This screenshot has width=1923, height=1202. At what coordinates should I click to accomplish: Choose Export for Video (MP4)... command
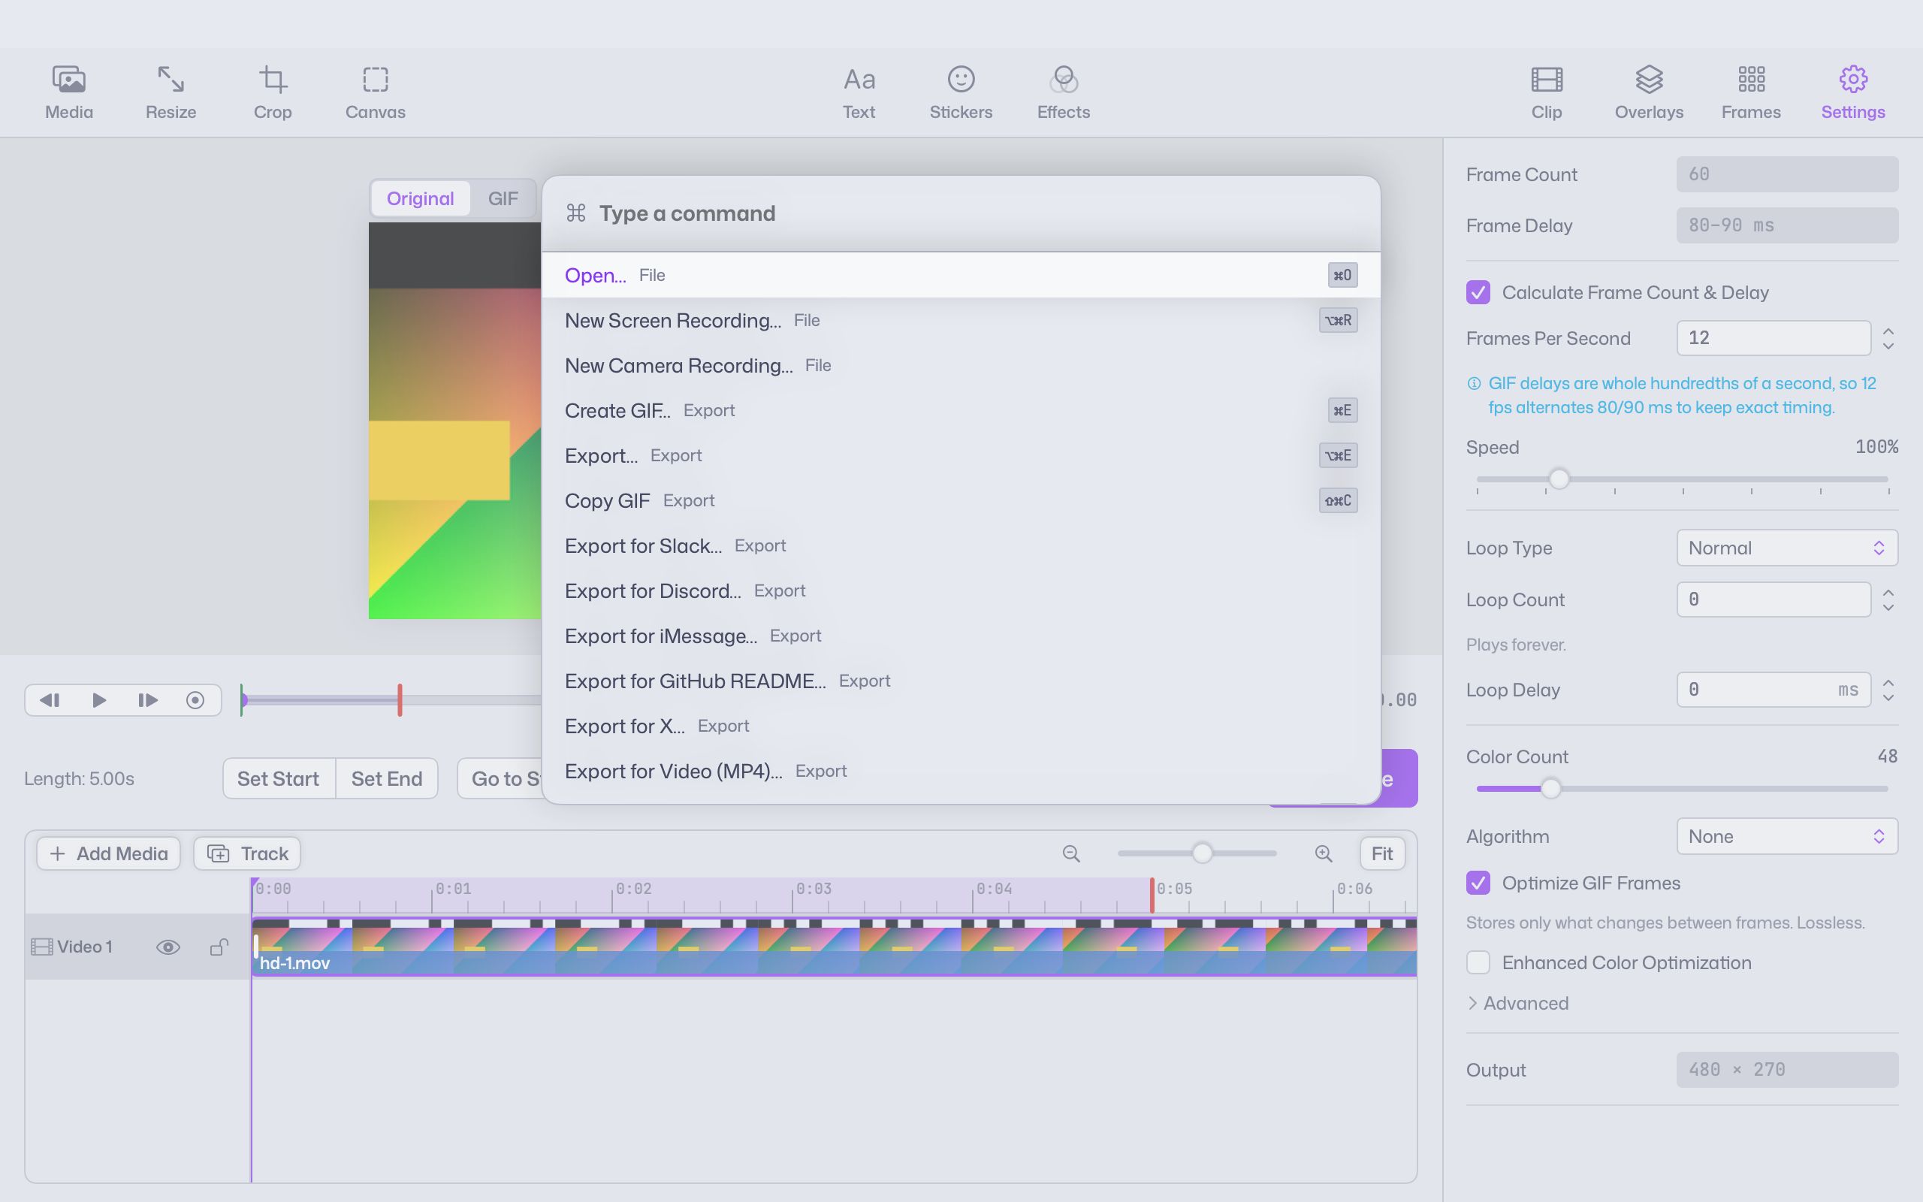[961, 771]
